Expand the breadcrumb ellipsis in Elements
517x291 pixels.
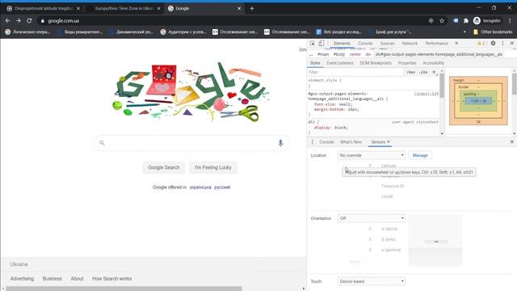pos(311,54)
